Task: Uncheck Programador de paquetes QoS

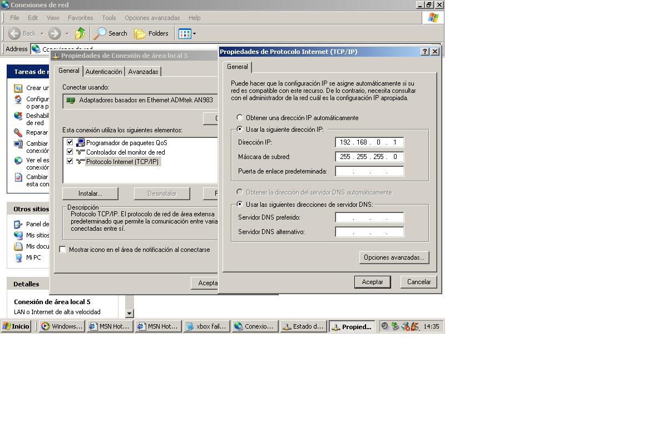Action: 70,142
